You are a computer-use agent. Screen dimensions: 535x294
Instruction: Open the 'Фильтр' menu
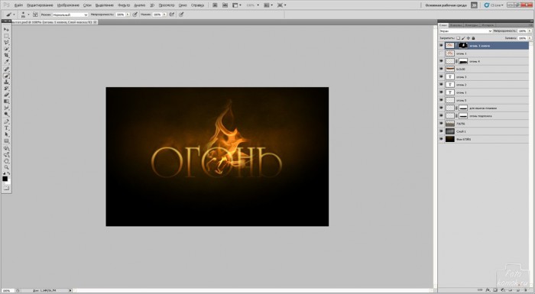124,5
